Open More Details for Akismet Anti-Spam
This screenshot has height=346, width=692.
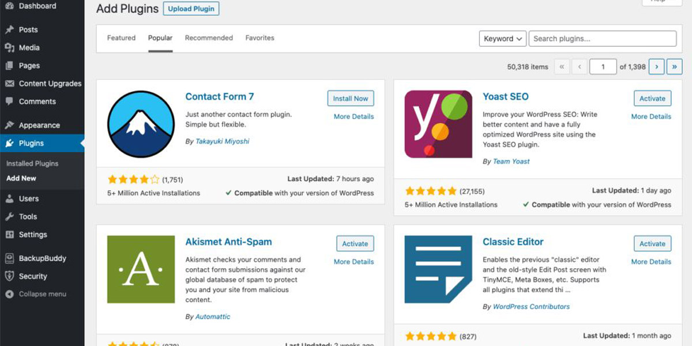click(x=354, y=262)
